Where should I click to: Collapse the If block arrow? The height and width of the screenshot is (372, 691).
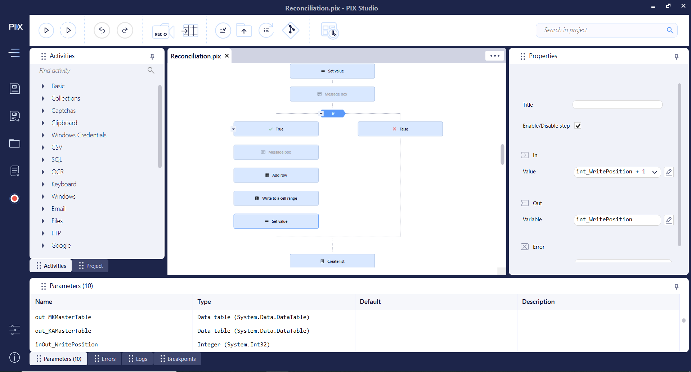pos(321,114)
